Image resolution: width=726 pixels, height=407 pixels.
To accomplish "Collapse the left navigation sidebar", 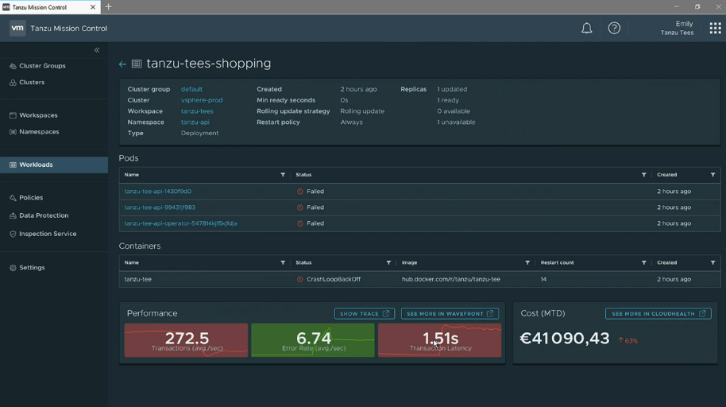I will click(x=97, y=50).
